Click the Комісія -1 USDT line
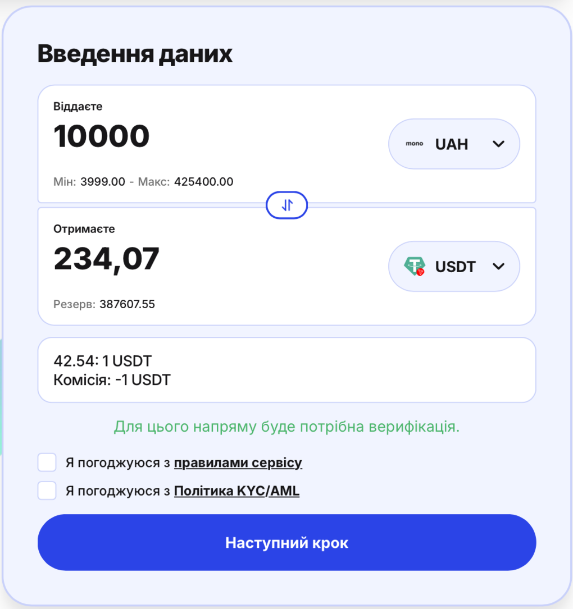 pos(112,380)
